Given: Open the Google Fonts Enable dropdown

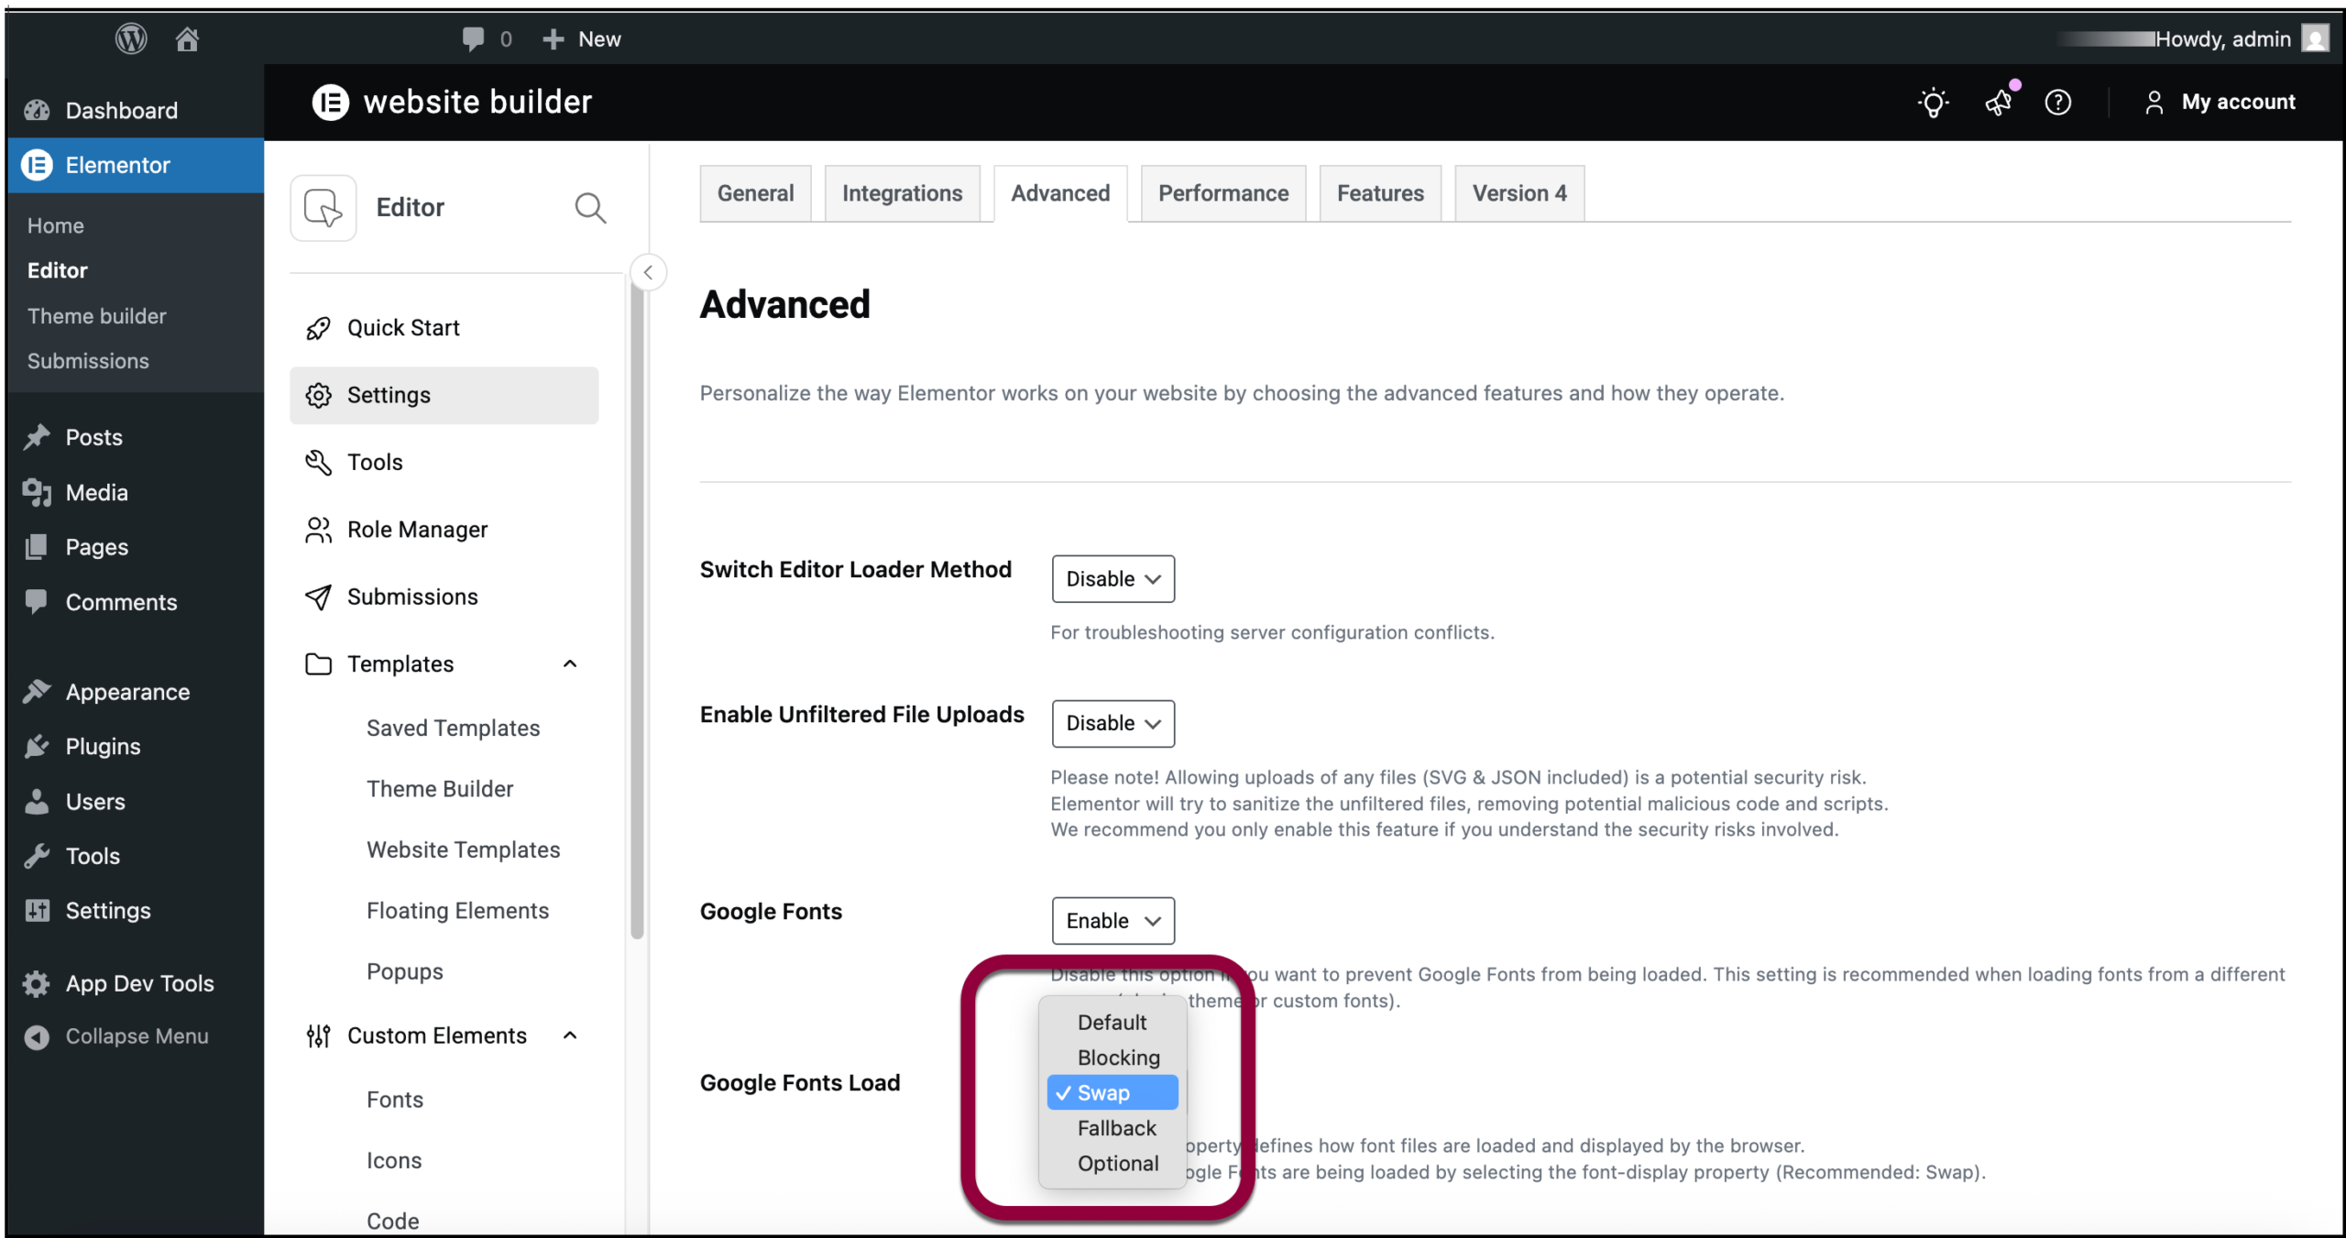Looking at the screenshot, I should (x=1113, y=921).
